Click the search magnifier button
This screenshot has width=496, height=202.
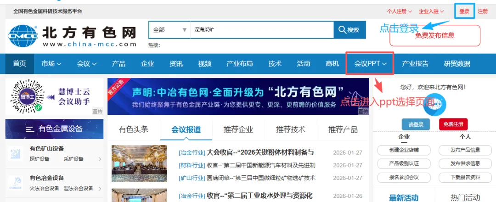[349, 30]
